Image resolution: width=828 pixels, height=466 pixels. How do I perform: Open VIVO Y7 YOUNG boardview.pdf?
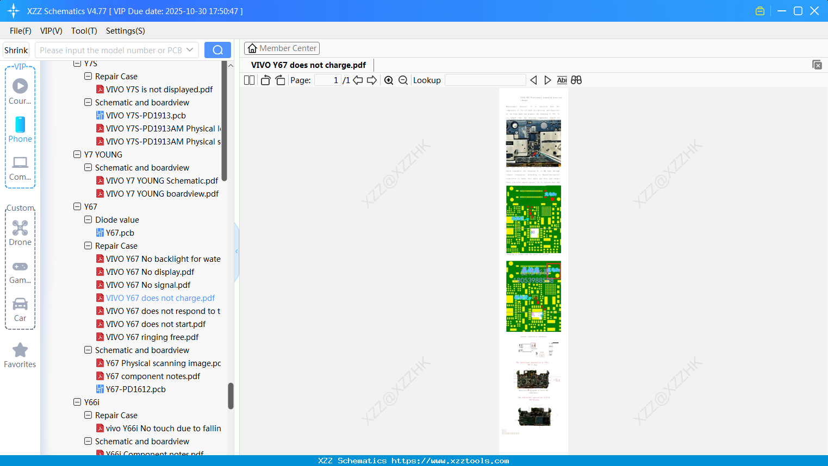(162, 194)
